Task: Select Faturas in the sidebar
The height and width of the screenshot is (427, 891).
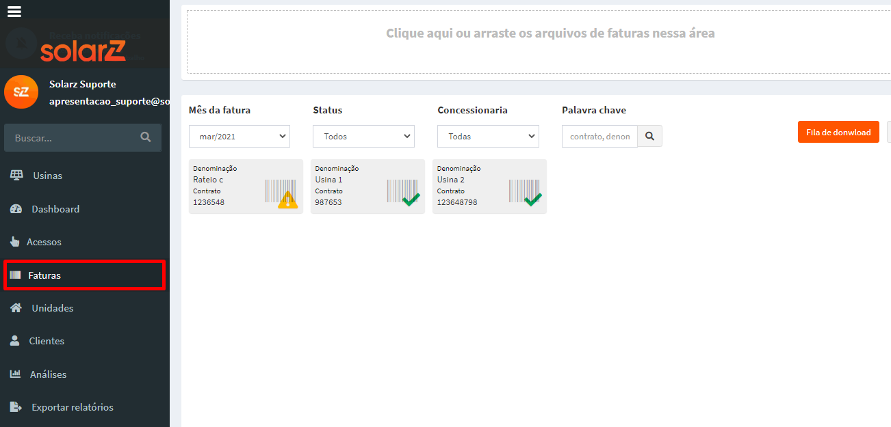Action: pos(44,275)
